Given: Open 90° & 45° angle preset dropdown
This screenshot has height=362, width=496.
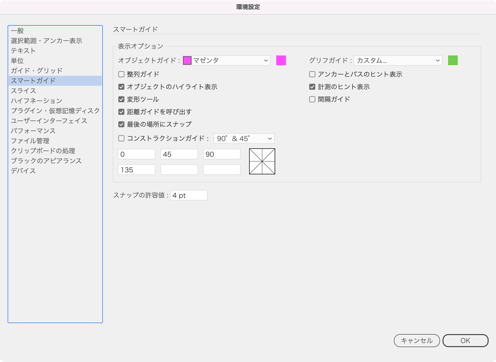Looking at the screenshot, I should (244, 138).
